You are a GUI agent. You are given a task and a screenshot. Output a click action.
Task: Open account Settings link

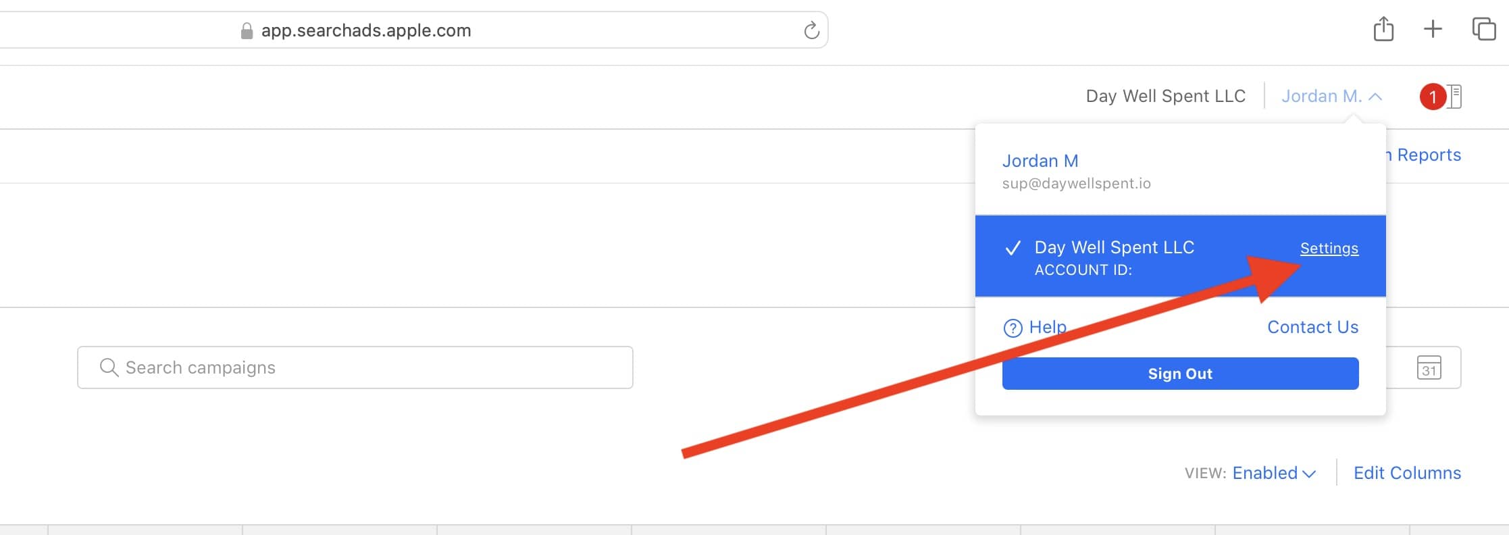pos(1329,249)
